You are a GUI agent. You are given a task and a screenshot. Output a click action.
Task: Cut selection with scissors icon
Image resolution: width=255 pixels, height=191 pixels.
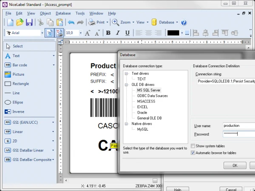(x=40, y=22)
